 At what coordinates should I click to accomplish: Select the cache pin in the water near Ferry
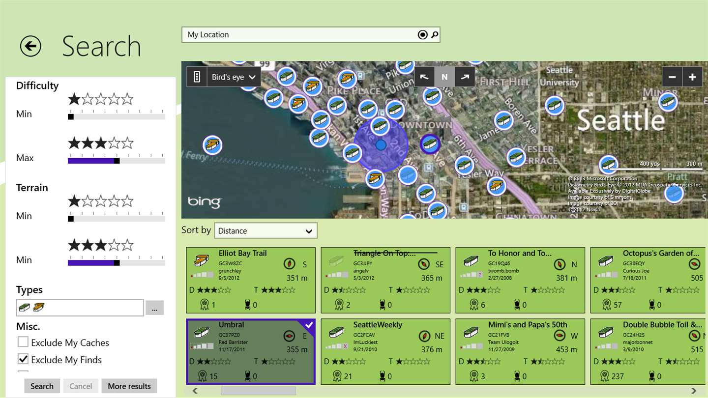point(212,144)
